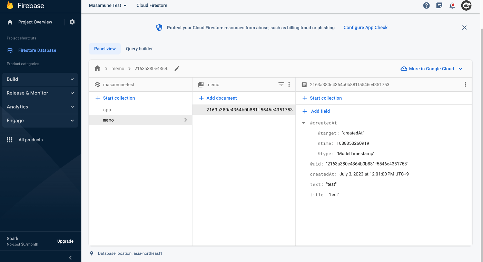
Task: Open the memo collection overflow menu
Action: (x=289, y=84)
